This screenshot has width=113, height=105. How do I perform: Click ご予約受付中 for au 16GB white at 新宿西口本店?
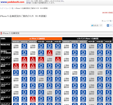[x=16, y=46]
